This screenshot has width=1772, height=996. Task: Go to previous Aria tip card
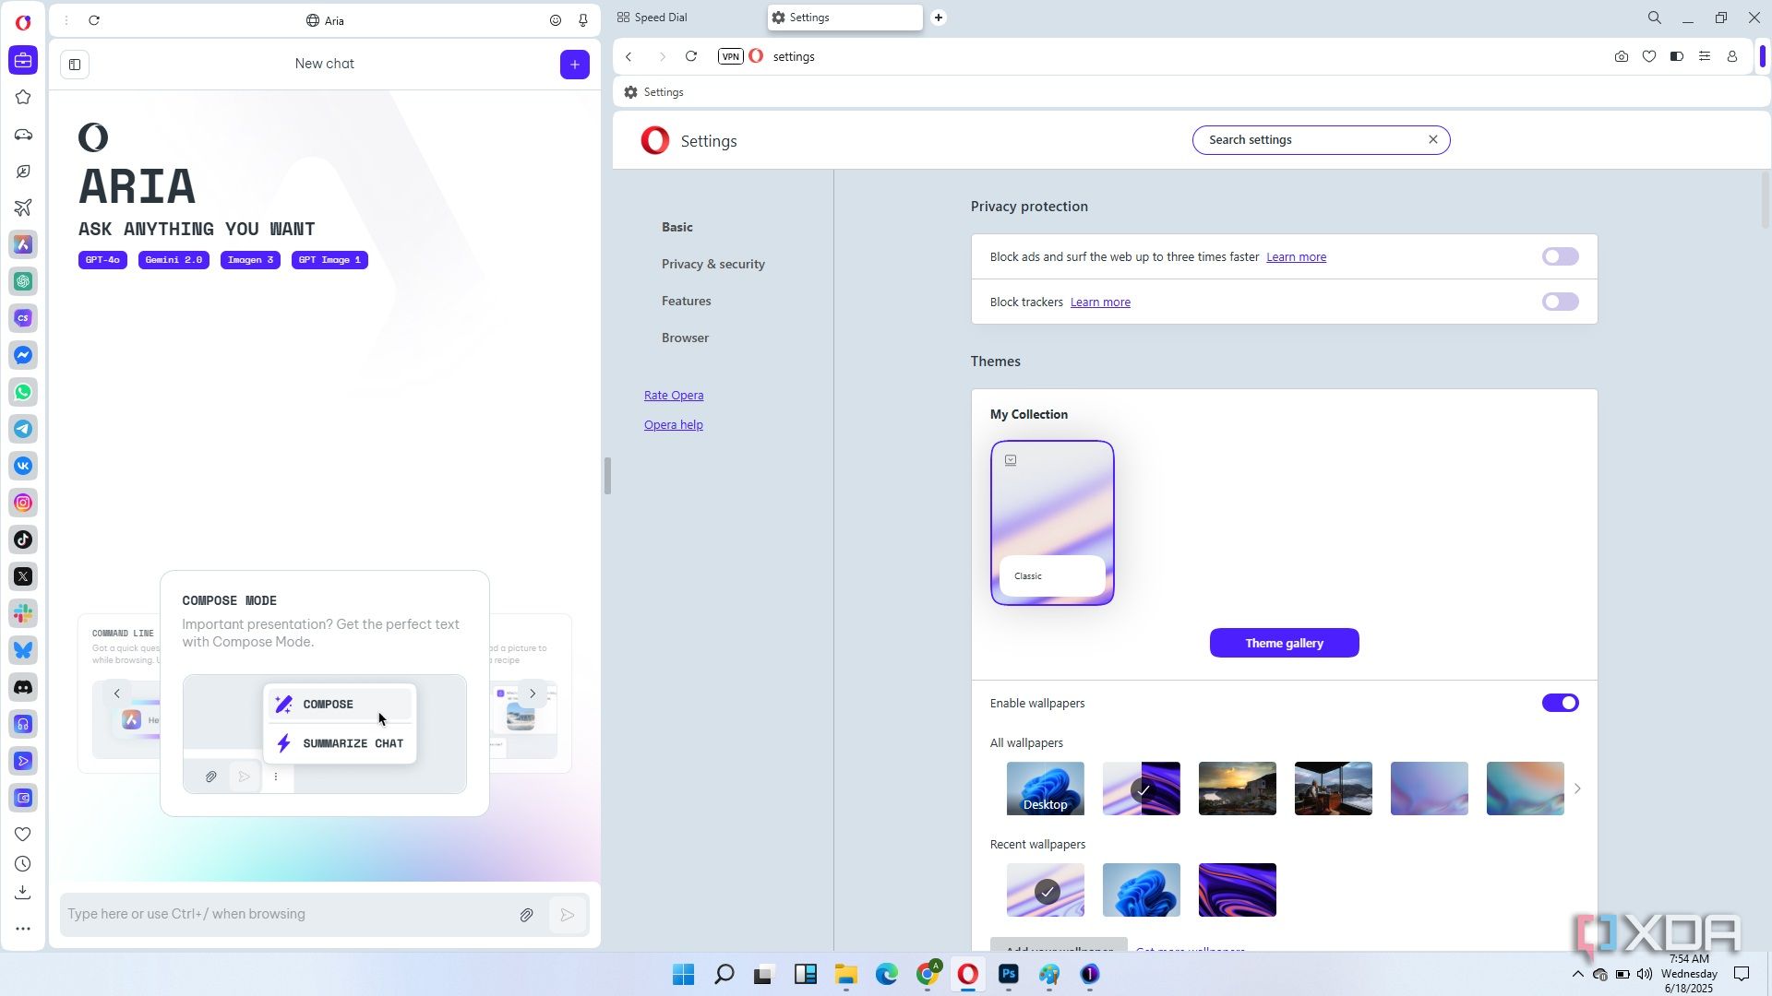(116, 694)
